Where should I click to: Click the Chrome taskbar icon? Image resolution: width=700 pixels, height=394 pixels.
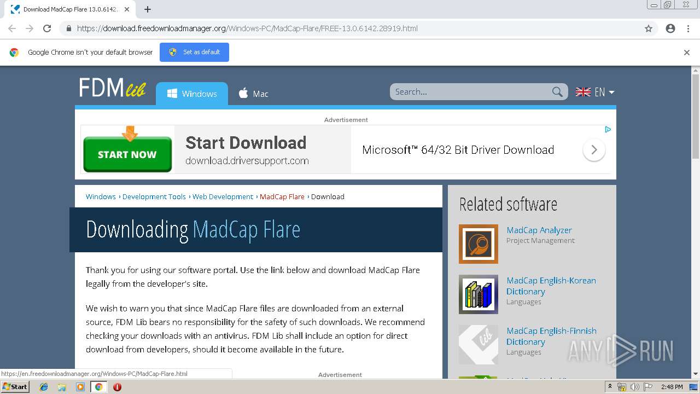tap(98, 387)
